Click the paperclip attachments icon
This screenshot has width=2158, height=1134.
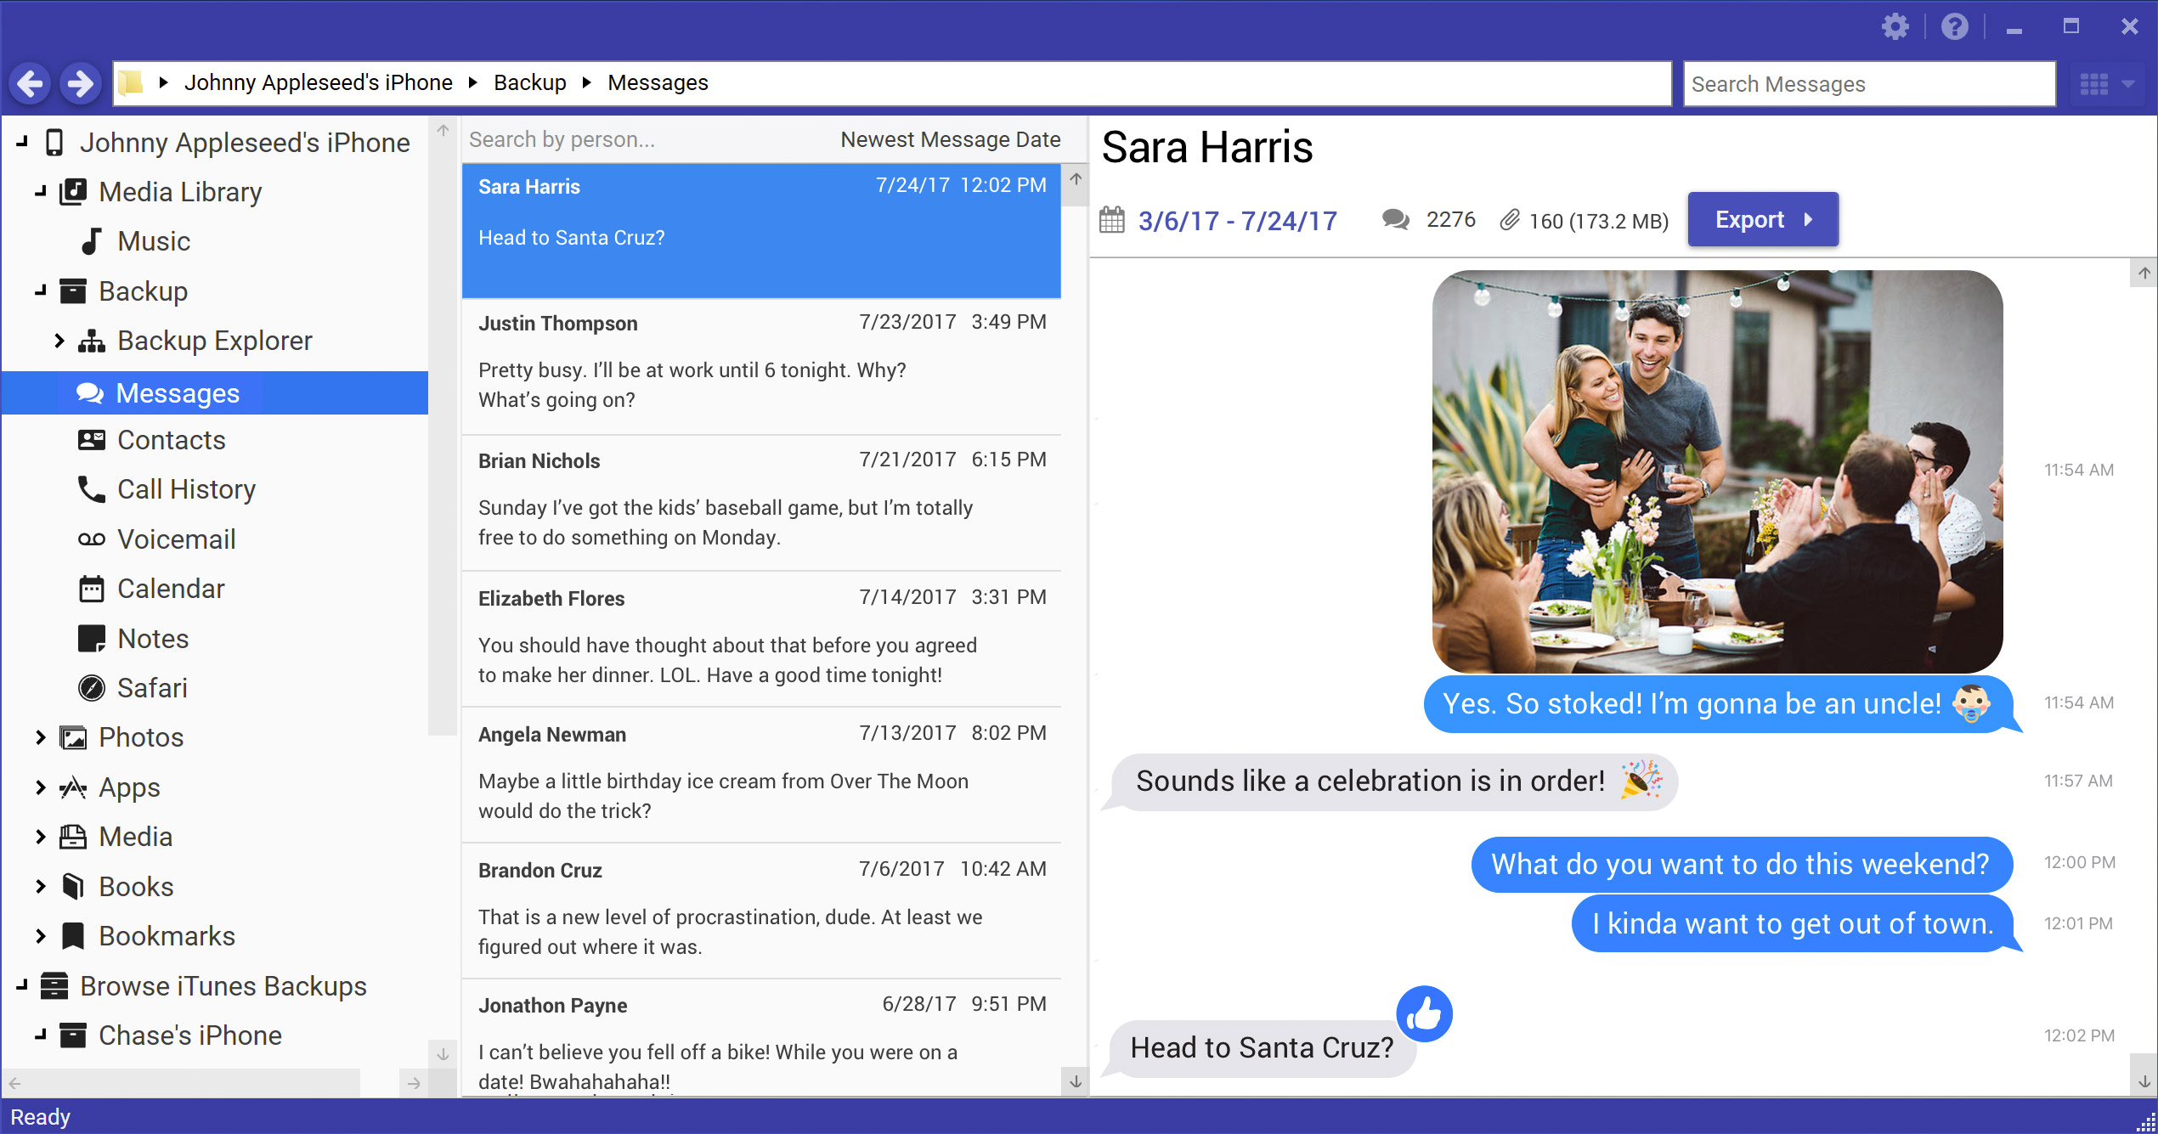click(1509, 220)
